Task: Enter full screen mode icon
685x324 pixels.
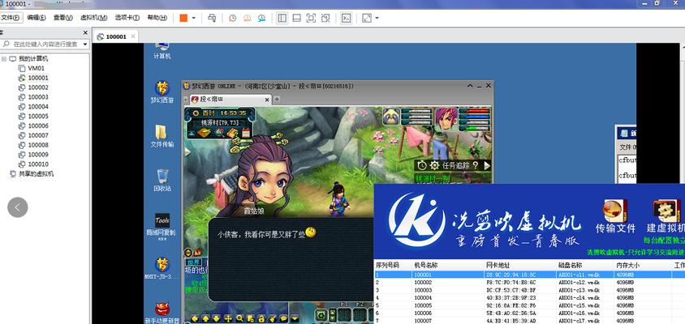Action: (311, 18)
